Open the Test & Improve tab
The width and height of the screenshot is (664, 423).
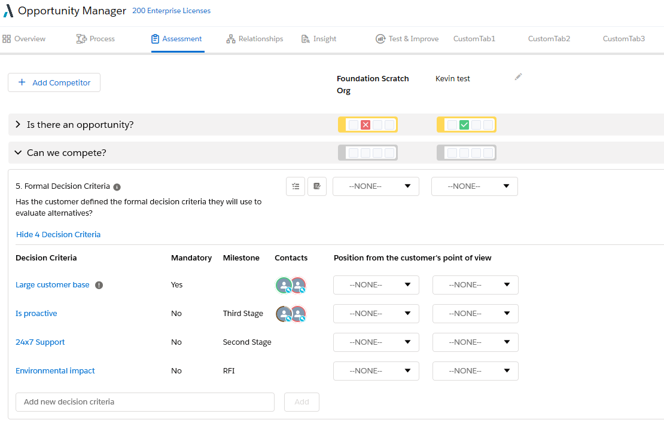tap(407, 39)
